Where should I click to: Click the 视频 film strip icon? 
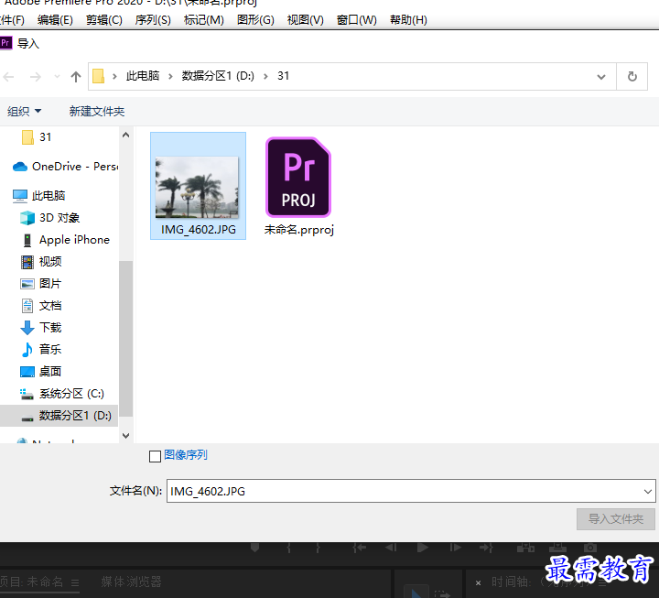click(x=27, y=262)
